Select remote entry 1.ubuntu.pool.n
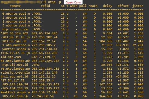Image resolution: width=149 pixels, height=99 pixels. click(x=16, y=18)
